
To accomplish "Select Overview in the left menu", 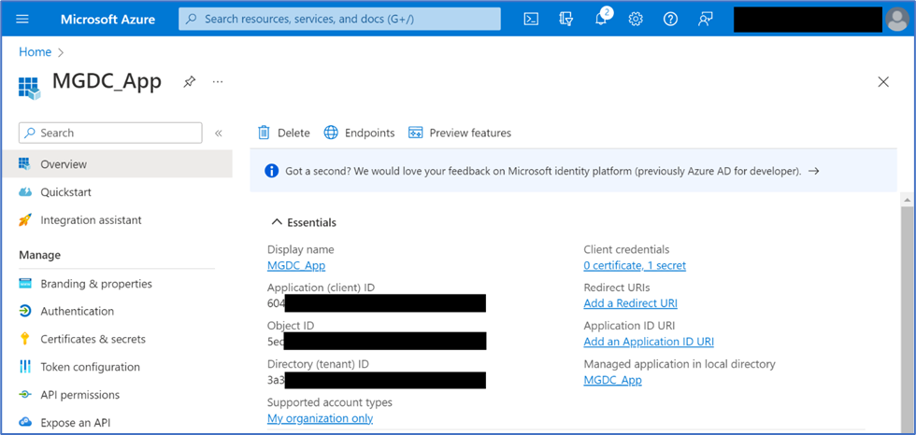I will (116, 164).
